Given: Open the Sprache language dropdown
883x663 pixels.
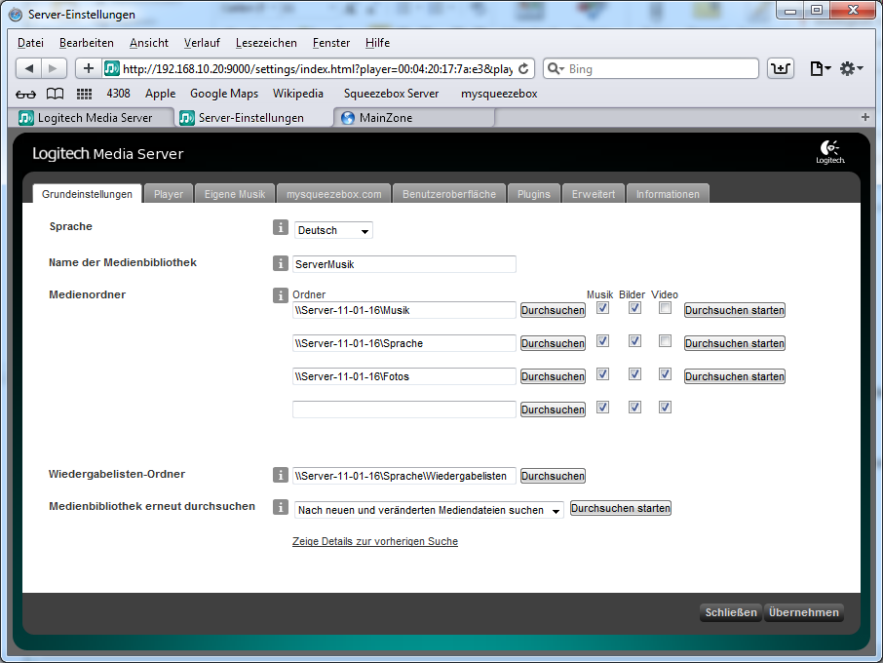Looking at the screenshot, I should (333, 231).
